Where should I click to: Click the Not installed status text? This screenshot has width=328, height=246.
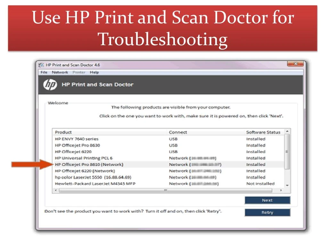click(x=260, y=184)
